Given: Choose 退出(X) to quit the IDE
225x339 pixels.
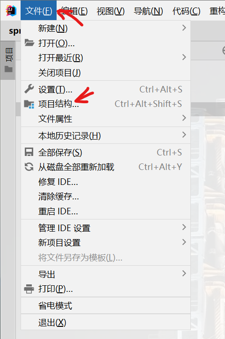Looking at the screenshot, I should point(106,322).
